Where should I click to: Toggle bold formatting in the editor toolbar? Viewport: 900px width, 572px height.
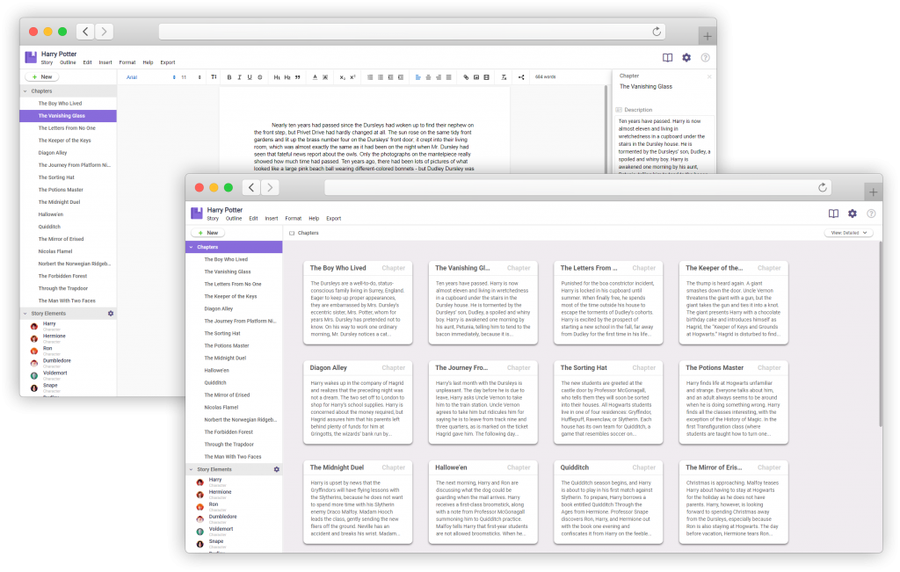(x=229, y=77)
